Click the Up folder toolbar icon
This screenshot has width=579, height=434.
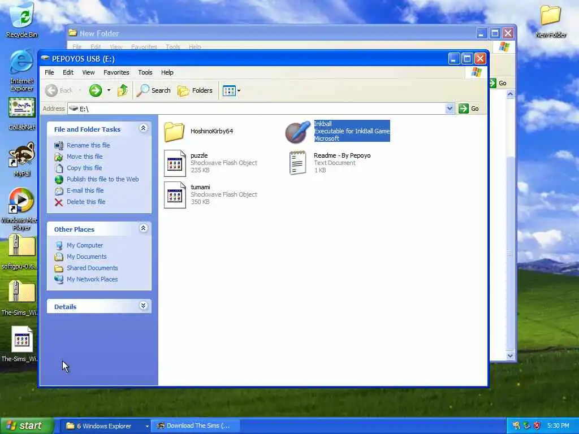[122, 90]
